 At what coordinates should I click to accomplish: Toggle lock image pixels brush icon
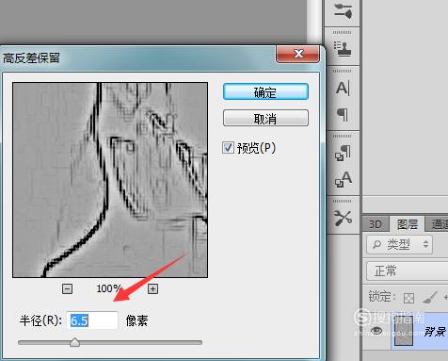[430, 297]
